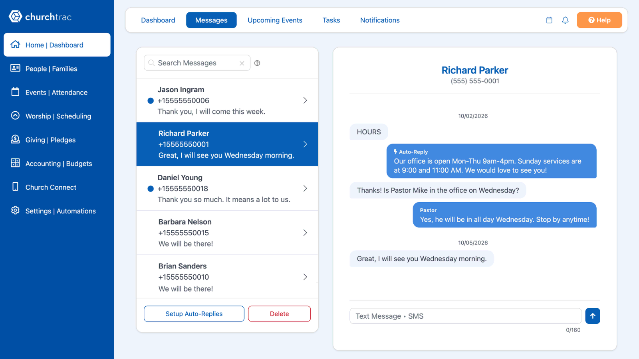
Task: Expand Jason Ingram conversation chevron
Action: (305, 101)
